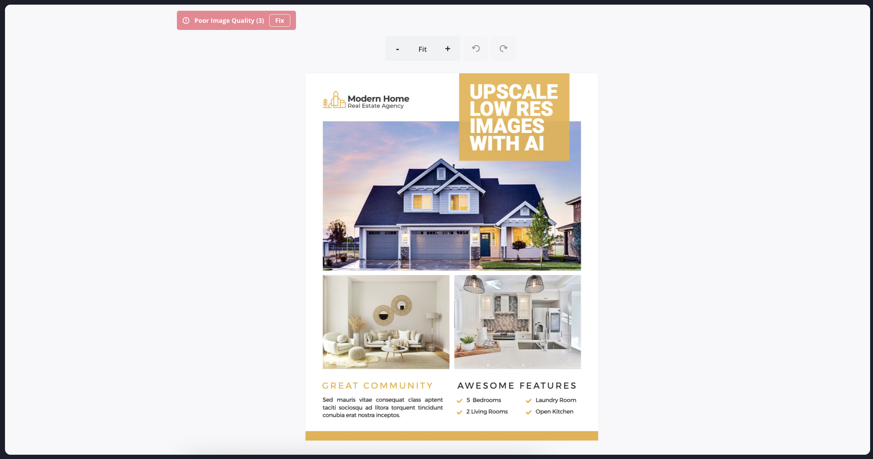Image resolution: width=873 pixels, height=459 pixels.
Task: Select the zoom out minus icon
Action: (397, 49)
